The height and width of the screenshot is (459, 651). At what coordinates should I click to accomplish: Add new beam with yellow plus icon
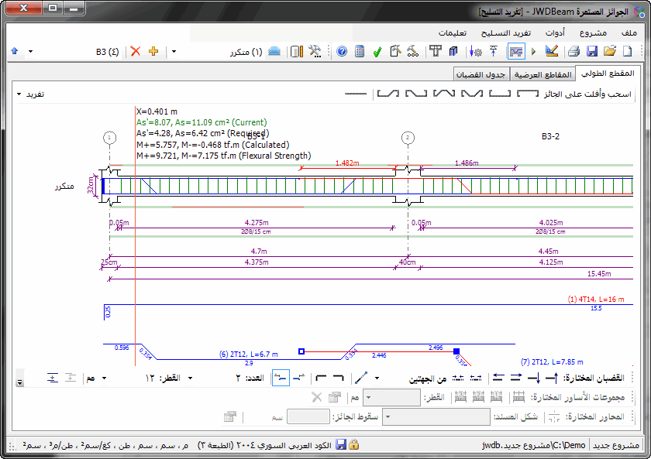pos(153,52)
